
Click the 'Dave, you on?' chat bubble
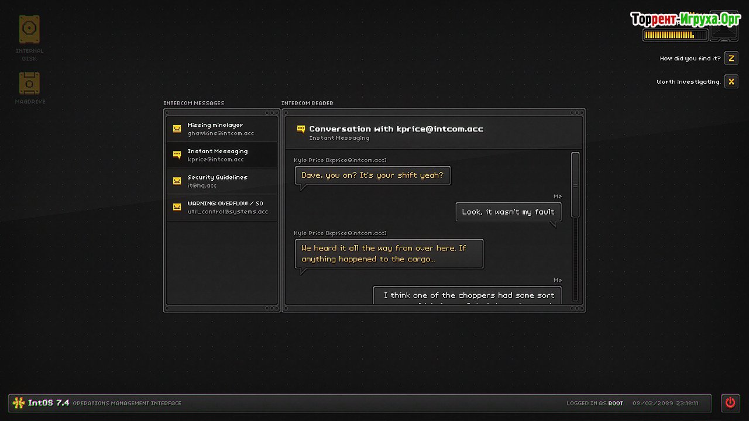click(373, 175)
